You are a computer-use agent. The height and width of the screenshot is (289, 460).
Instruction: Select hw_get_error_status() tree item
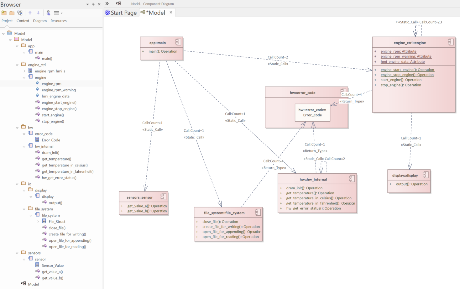click(x=59, y=178)
